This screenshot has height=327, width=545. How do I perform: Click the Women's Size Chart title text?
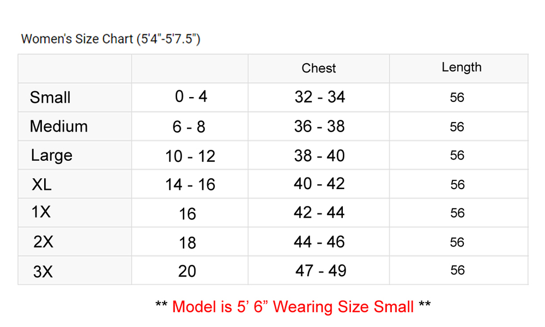[110, 39]
